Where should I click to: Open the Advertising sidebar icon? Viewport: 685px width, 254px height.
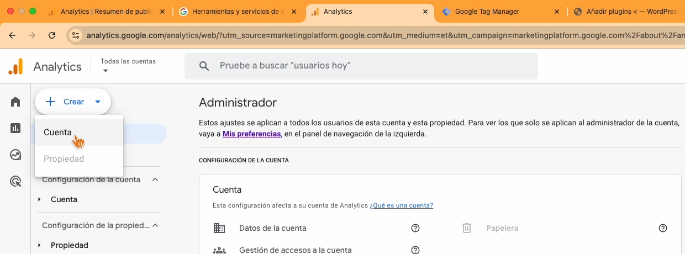coord(15,181)
